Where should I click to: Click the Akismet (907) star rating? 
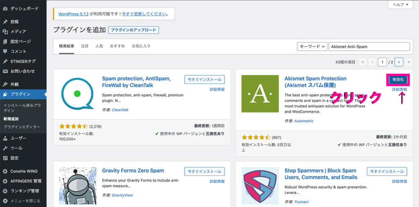tap(256, 137)
